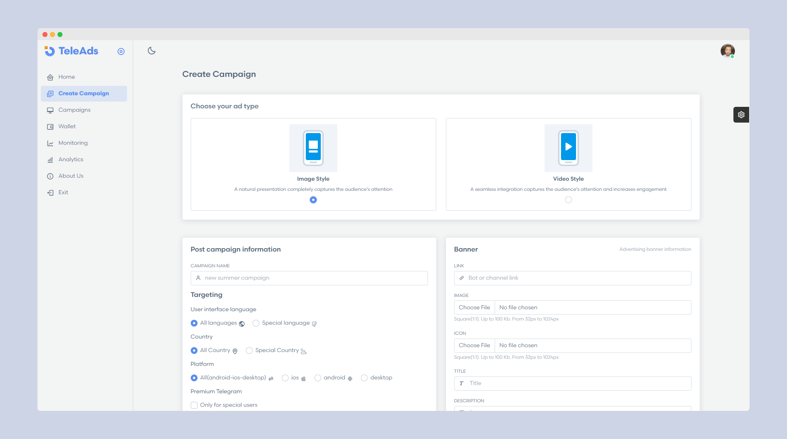Open the settings gear panel
Screen dimensions: 787x439
click(741, 115)
